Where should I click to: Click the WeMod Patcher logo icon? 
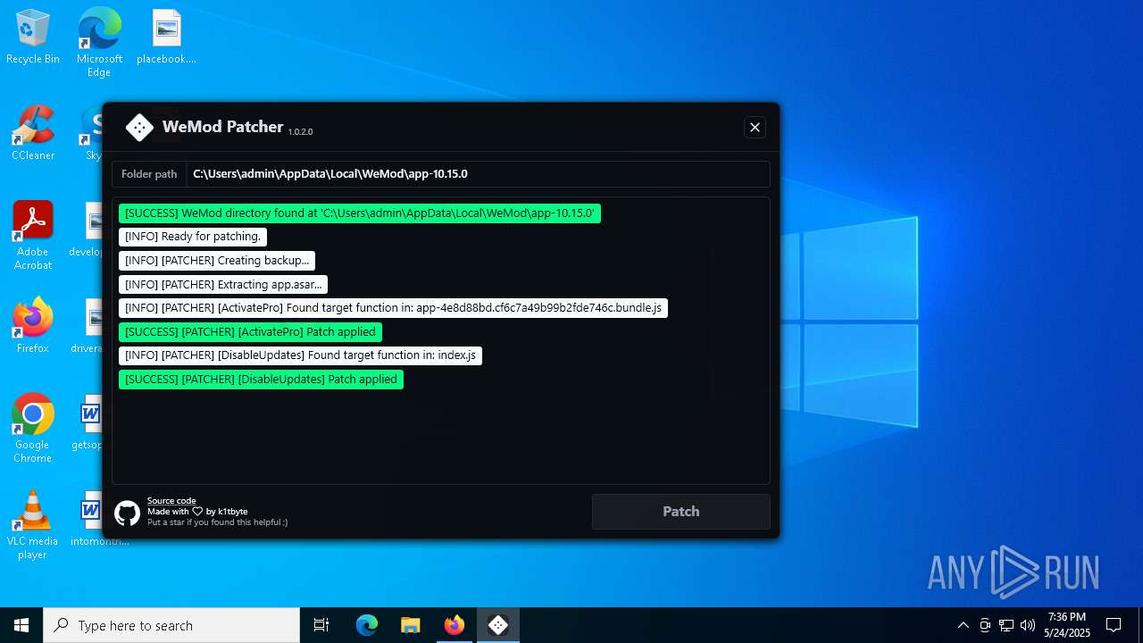coord(139,128)
